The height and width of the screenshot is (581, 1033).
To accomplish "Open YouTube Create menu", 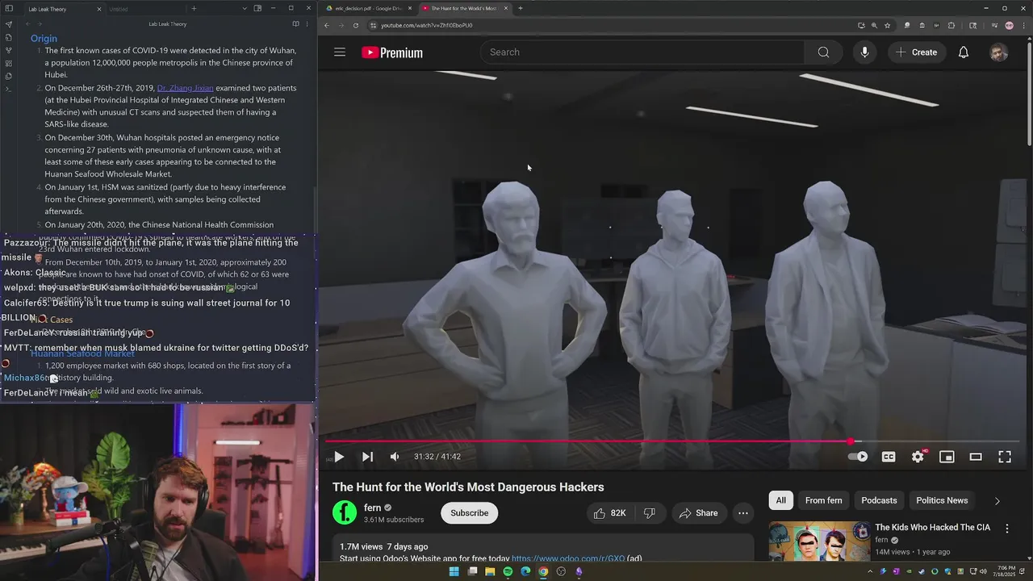I will [916, 52].
